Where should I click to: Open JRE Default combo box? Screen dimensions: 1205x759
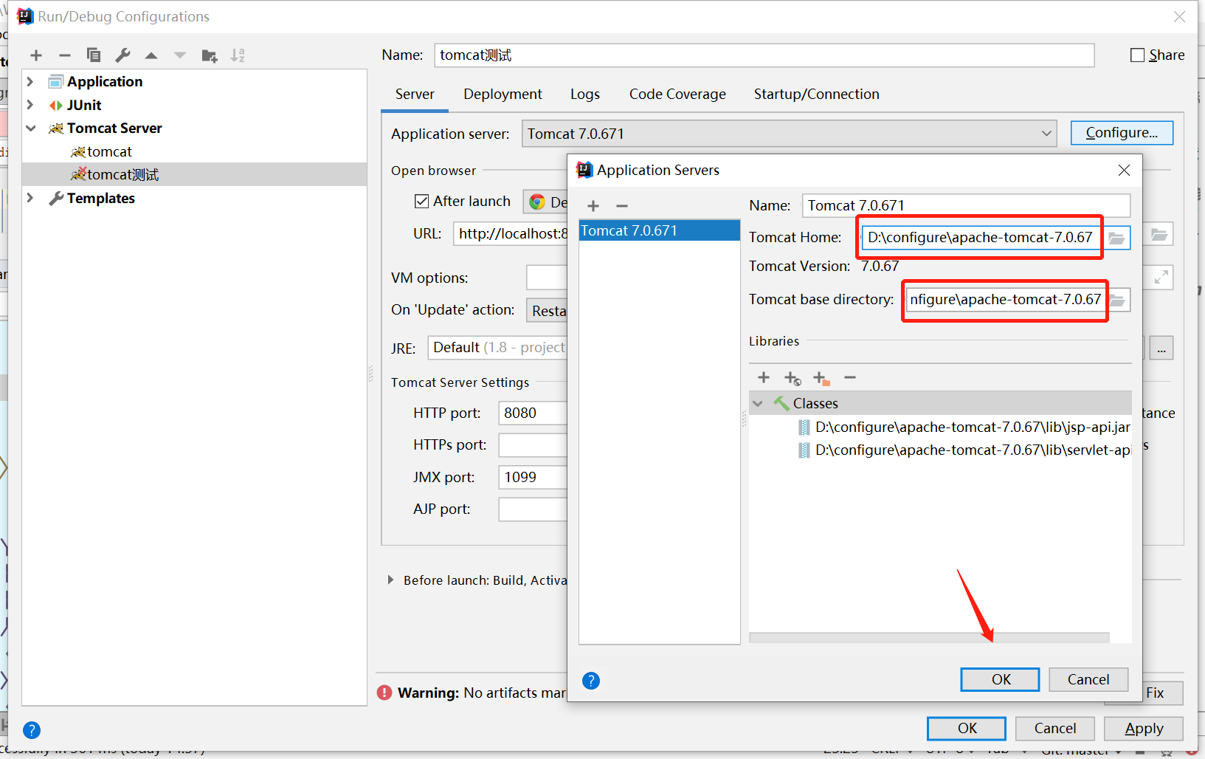[x=497, y=348]
